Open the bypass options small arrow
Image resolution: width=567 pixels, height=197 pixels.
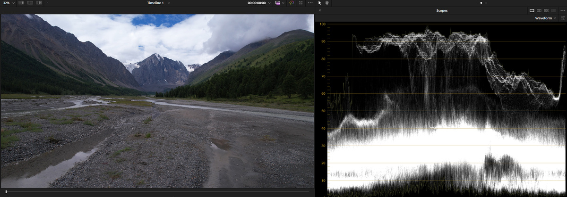283,3
